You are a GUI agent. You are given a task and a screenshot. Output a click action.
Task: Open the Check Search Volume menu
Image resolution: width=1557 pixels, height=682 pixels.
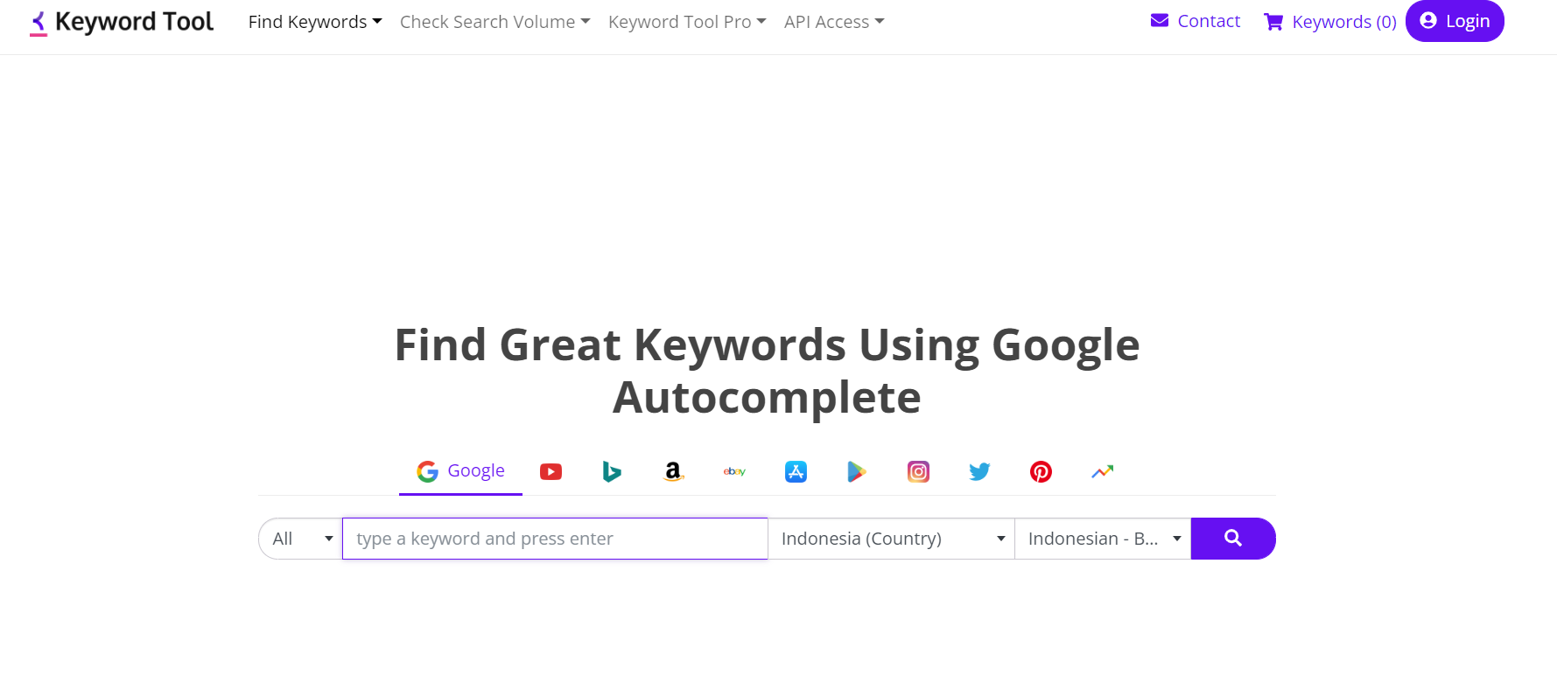(x=494, y=22)
